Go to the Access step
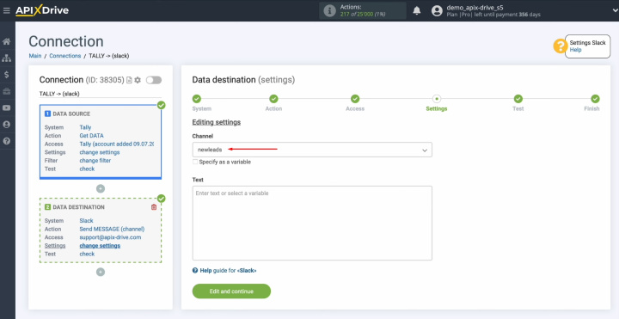 [355, 99]
